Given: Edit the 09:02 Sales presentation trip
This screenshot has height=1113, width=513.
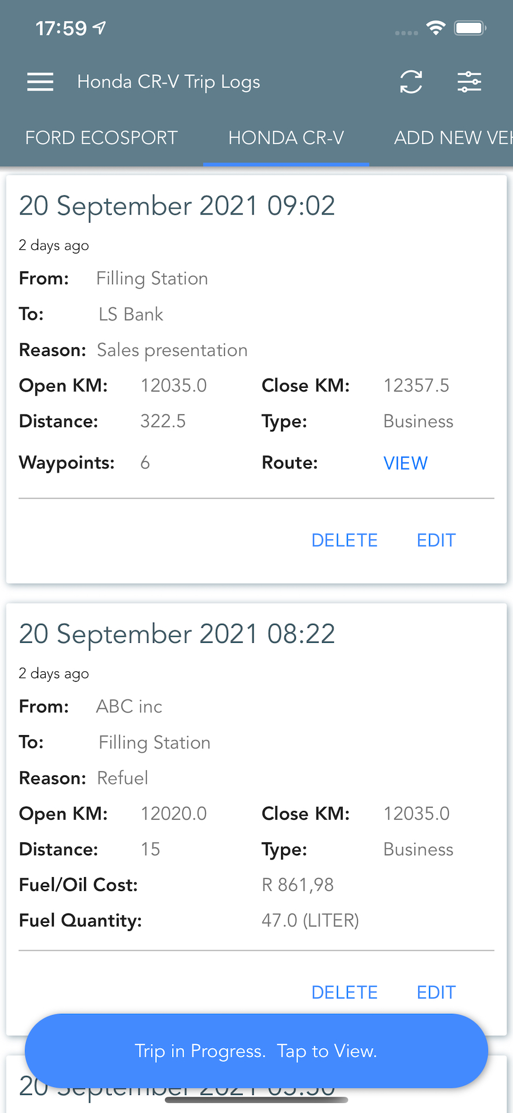Looking at the screenshot, I should click(436, 540).
